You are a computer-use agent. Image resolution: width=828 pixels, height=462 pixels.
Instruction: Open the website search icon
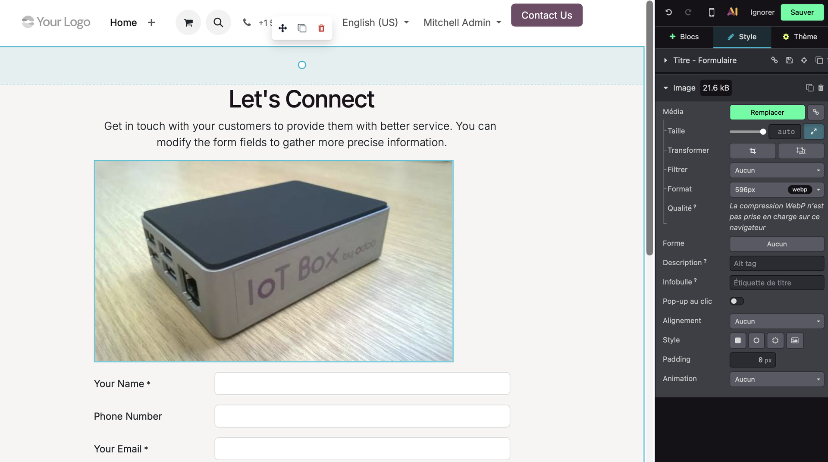pyautogui.click(x=218, y=22)
